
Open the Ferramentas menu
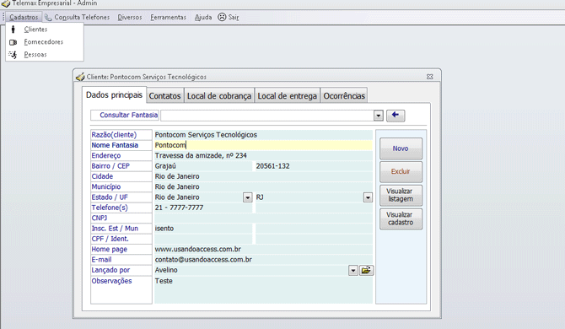(x=169, y=17)
